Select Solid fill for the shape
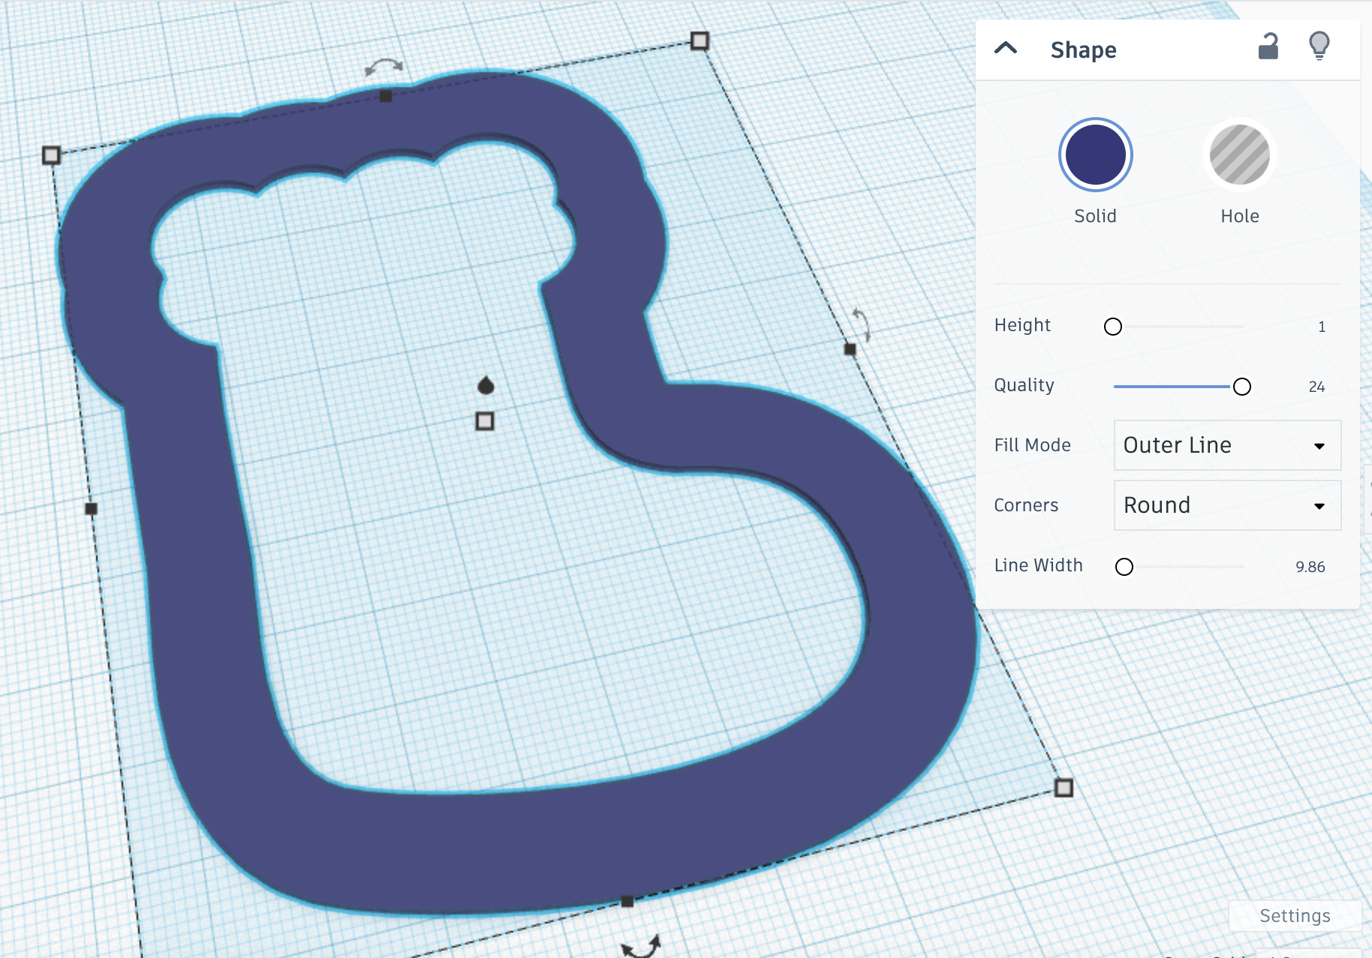This screenshot has width=1372, height=958. pyautogui.click(x=1094, y=154)
